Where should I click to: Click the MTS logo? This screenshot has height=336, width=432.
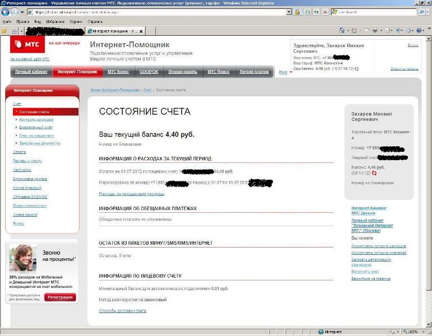click(x=27, y=44)
